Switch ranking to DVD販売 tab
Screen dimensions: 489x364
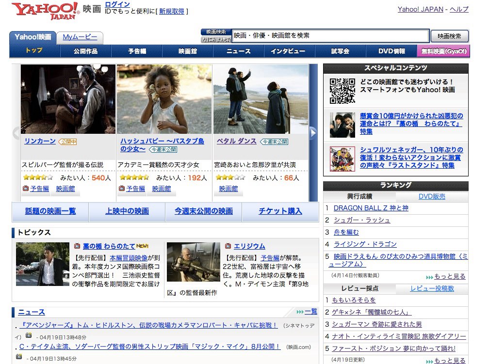point(432,196)
